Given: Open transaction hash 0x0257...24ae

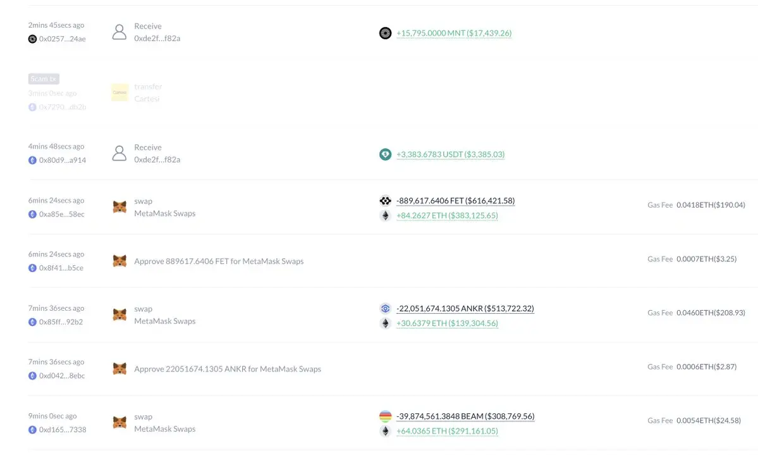Looking at the screenshot, I should [x=63, y=39].
